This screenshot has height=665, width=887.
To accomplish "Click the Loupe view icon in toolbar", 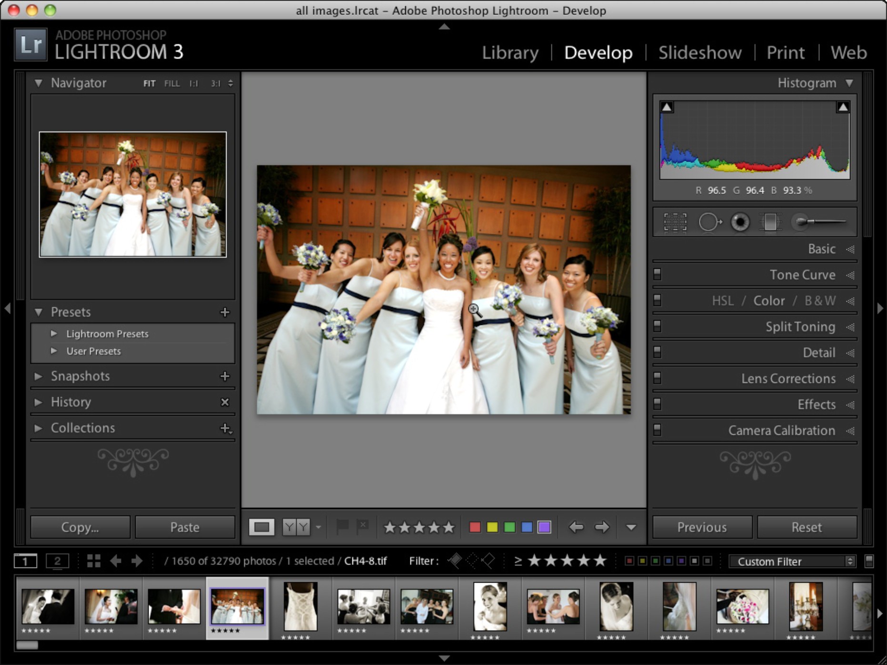I will coord(261,527).
